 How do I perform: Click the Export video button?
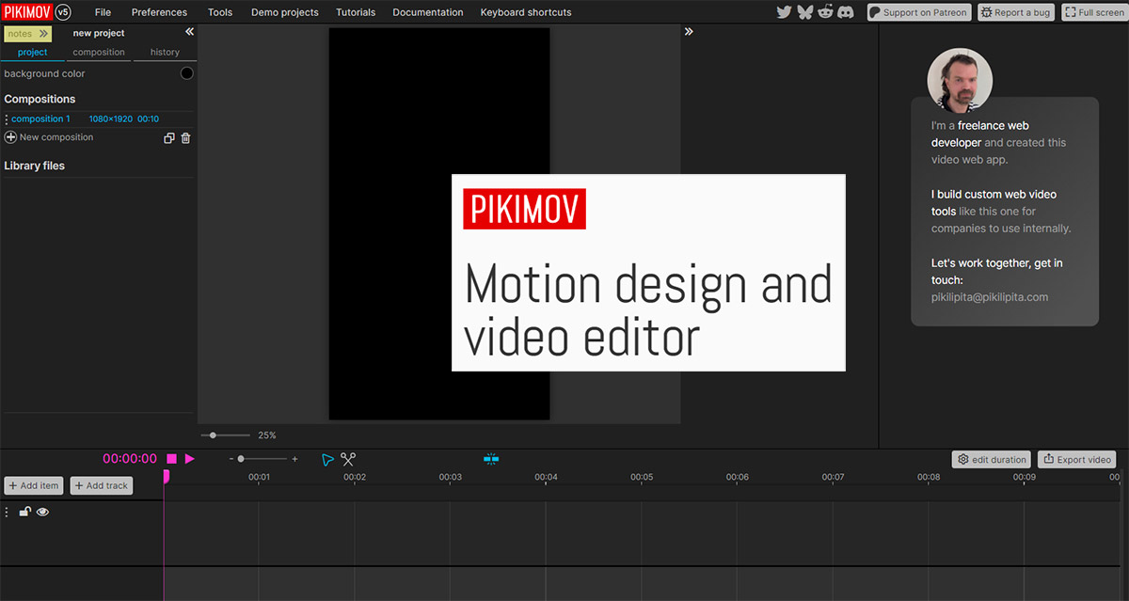point(1077,460)
